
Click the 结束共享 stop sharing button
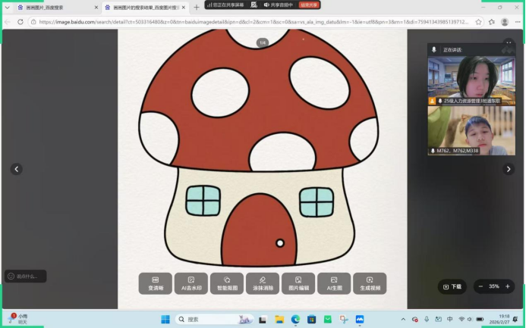pos(307,5)
